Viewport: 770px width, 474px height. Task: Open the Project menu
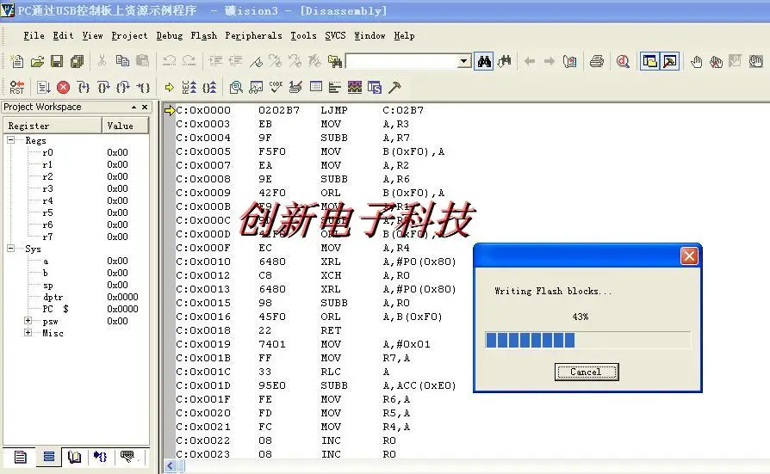pos(129,36)
